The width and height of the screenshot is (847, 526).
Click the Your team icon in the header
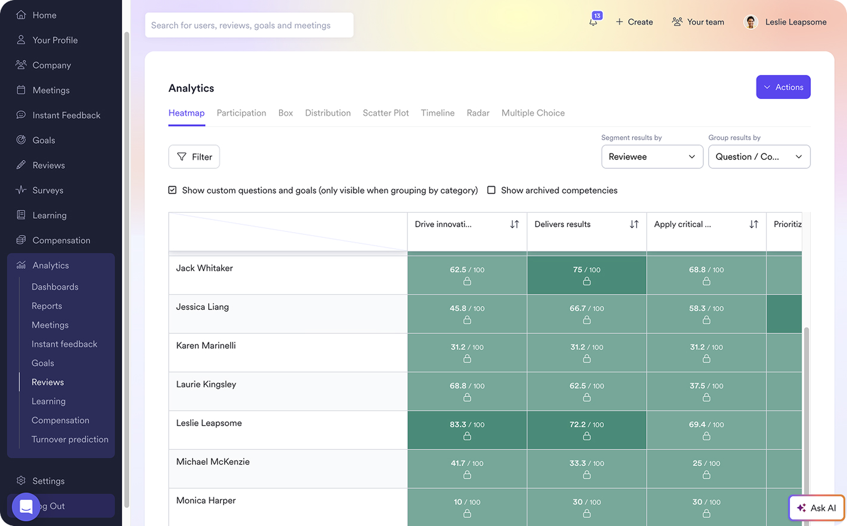677,22
